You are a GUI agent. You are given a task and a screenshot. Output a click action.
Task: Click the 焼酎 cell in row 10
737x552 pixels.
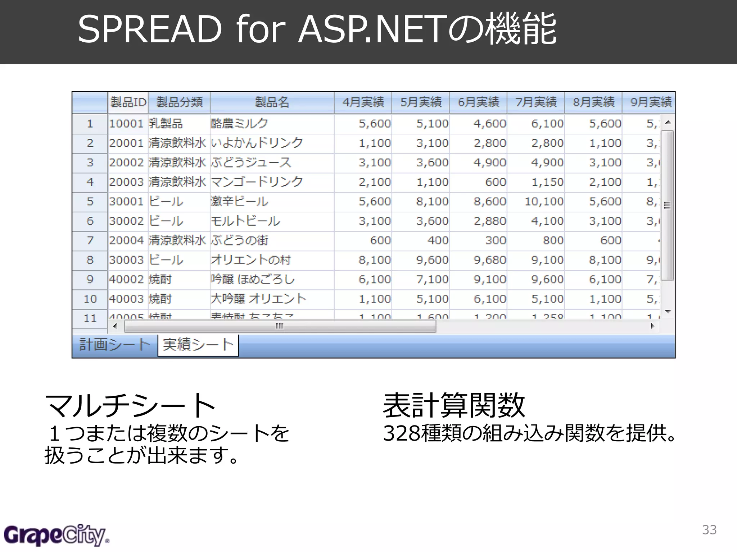click(179, 299)
